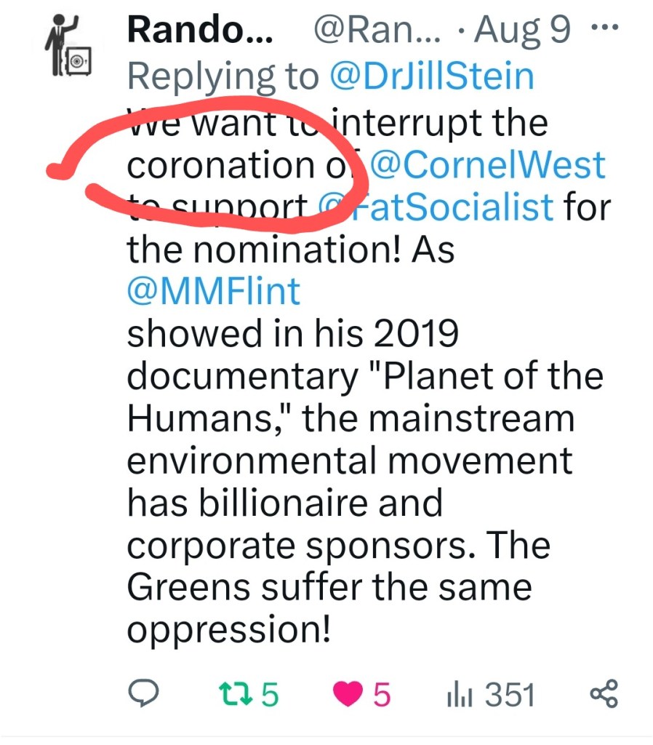Screen dimensions: 653x745
Task: Open the @FatSocialist mention link
Action: [436, 207]
